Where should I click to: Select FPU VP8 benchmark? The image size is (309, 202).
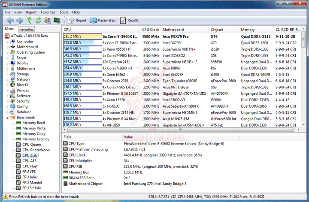(x=29, y=172)
